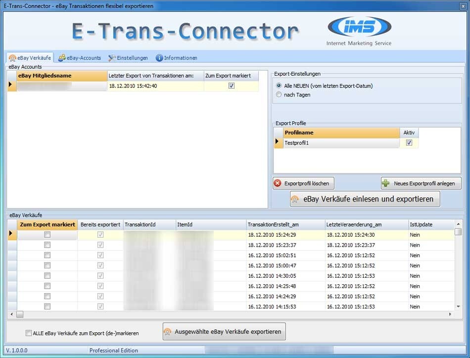Screen dimensions: 470x358
Task: Click the wrench icon on Einstellungen tab
Action: 113,57
